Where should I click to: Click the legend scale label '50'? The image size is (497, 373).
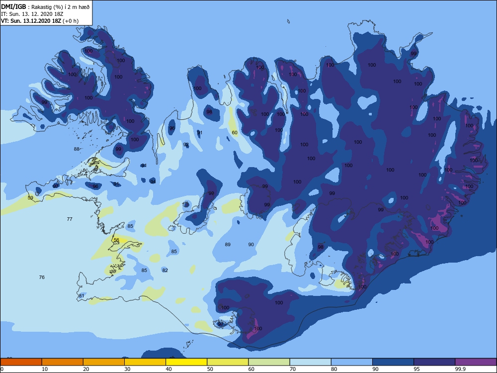coord(210,369)
